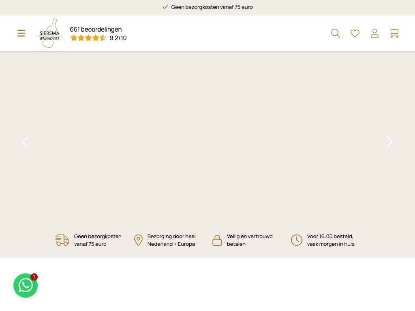
Task: Open the search magnifier icon
Action: tap(335, 33)
